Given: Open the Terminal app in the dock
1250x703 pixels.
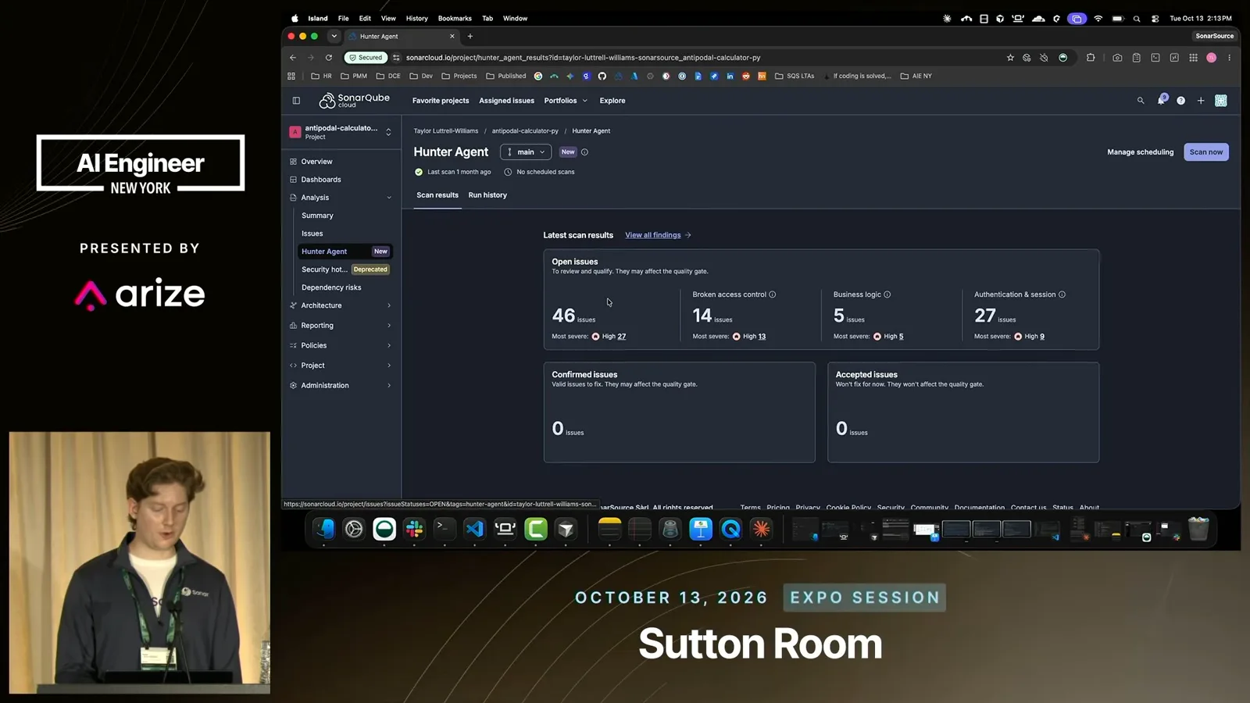Looking at the screenshot, I should click(445, 529).
